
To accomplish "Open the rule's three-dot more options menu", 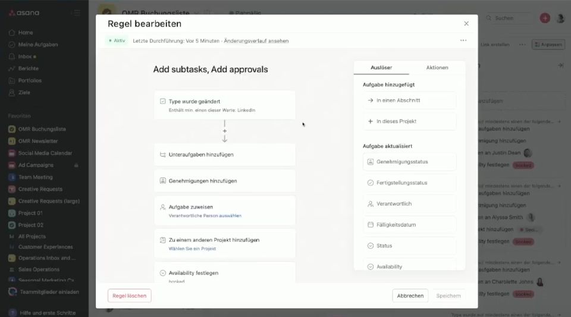I will coord(463,40).
